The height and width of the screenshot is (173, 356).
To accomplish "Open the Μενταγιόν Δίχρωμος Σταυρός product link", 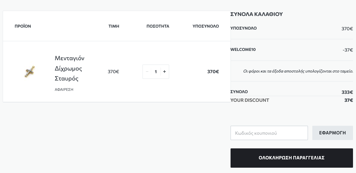I will 69,69.
